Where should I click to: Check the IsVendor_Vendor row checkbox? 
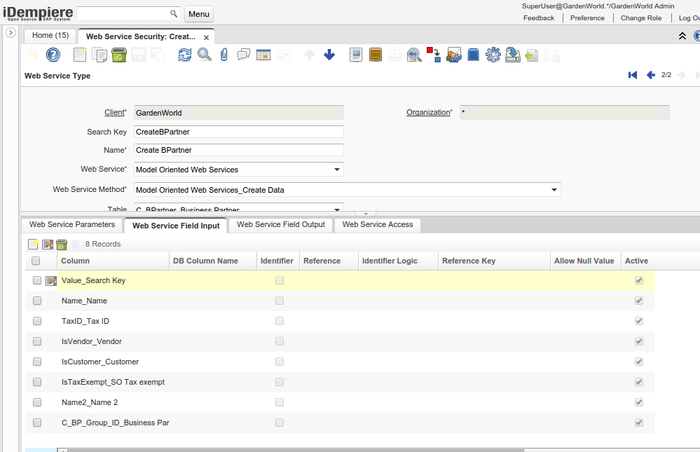click(37, 341)
